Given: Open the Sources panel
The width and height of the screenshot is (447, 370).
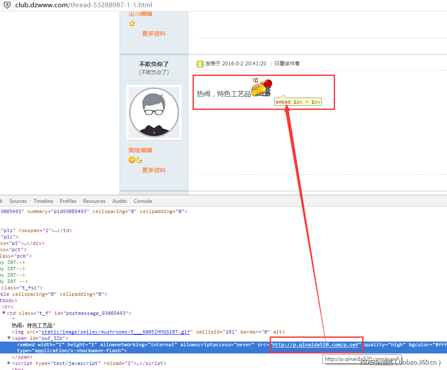Looking at the screenshot, I should point(18,201).
